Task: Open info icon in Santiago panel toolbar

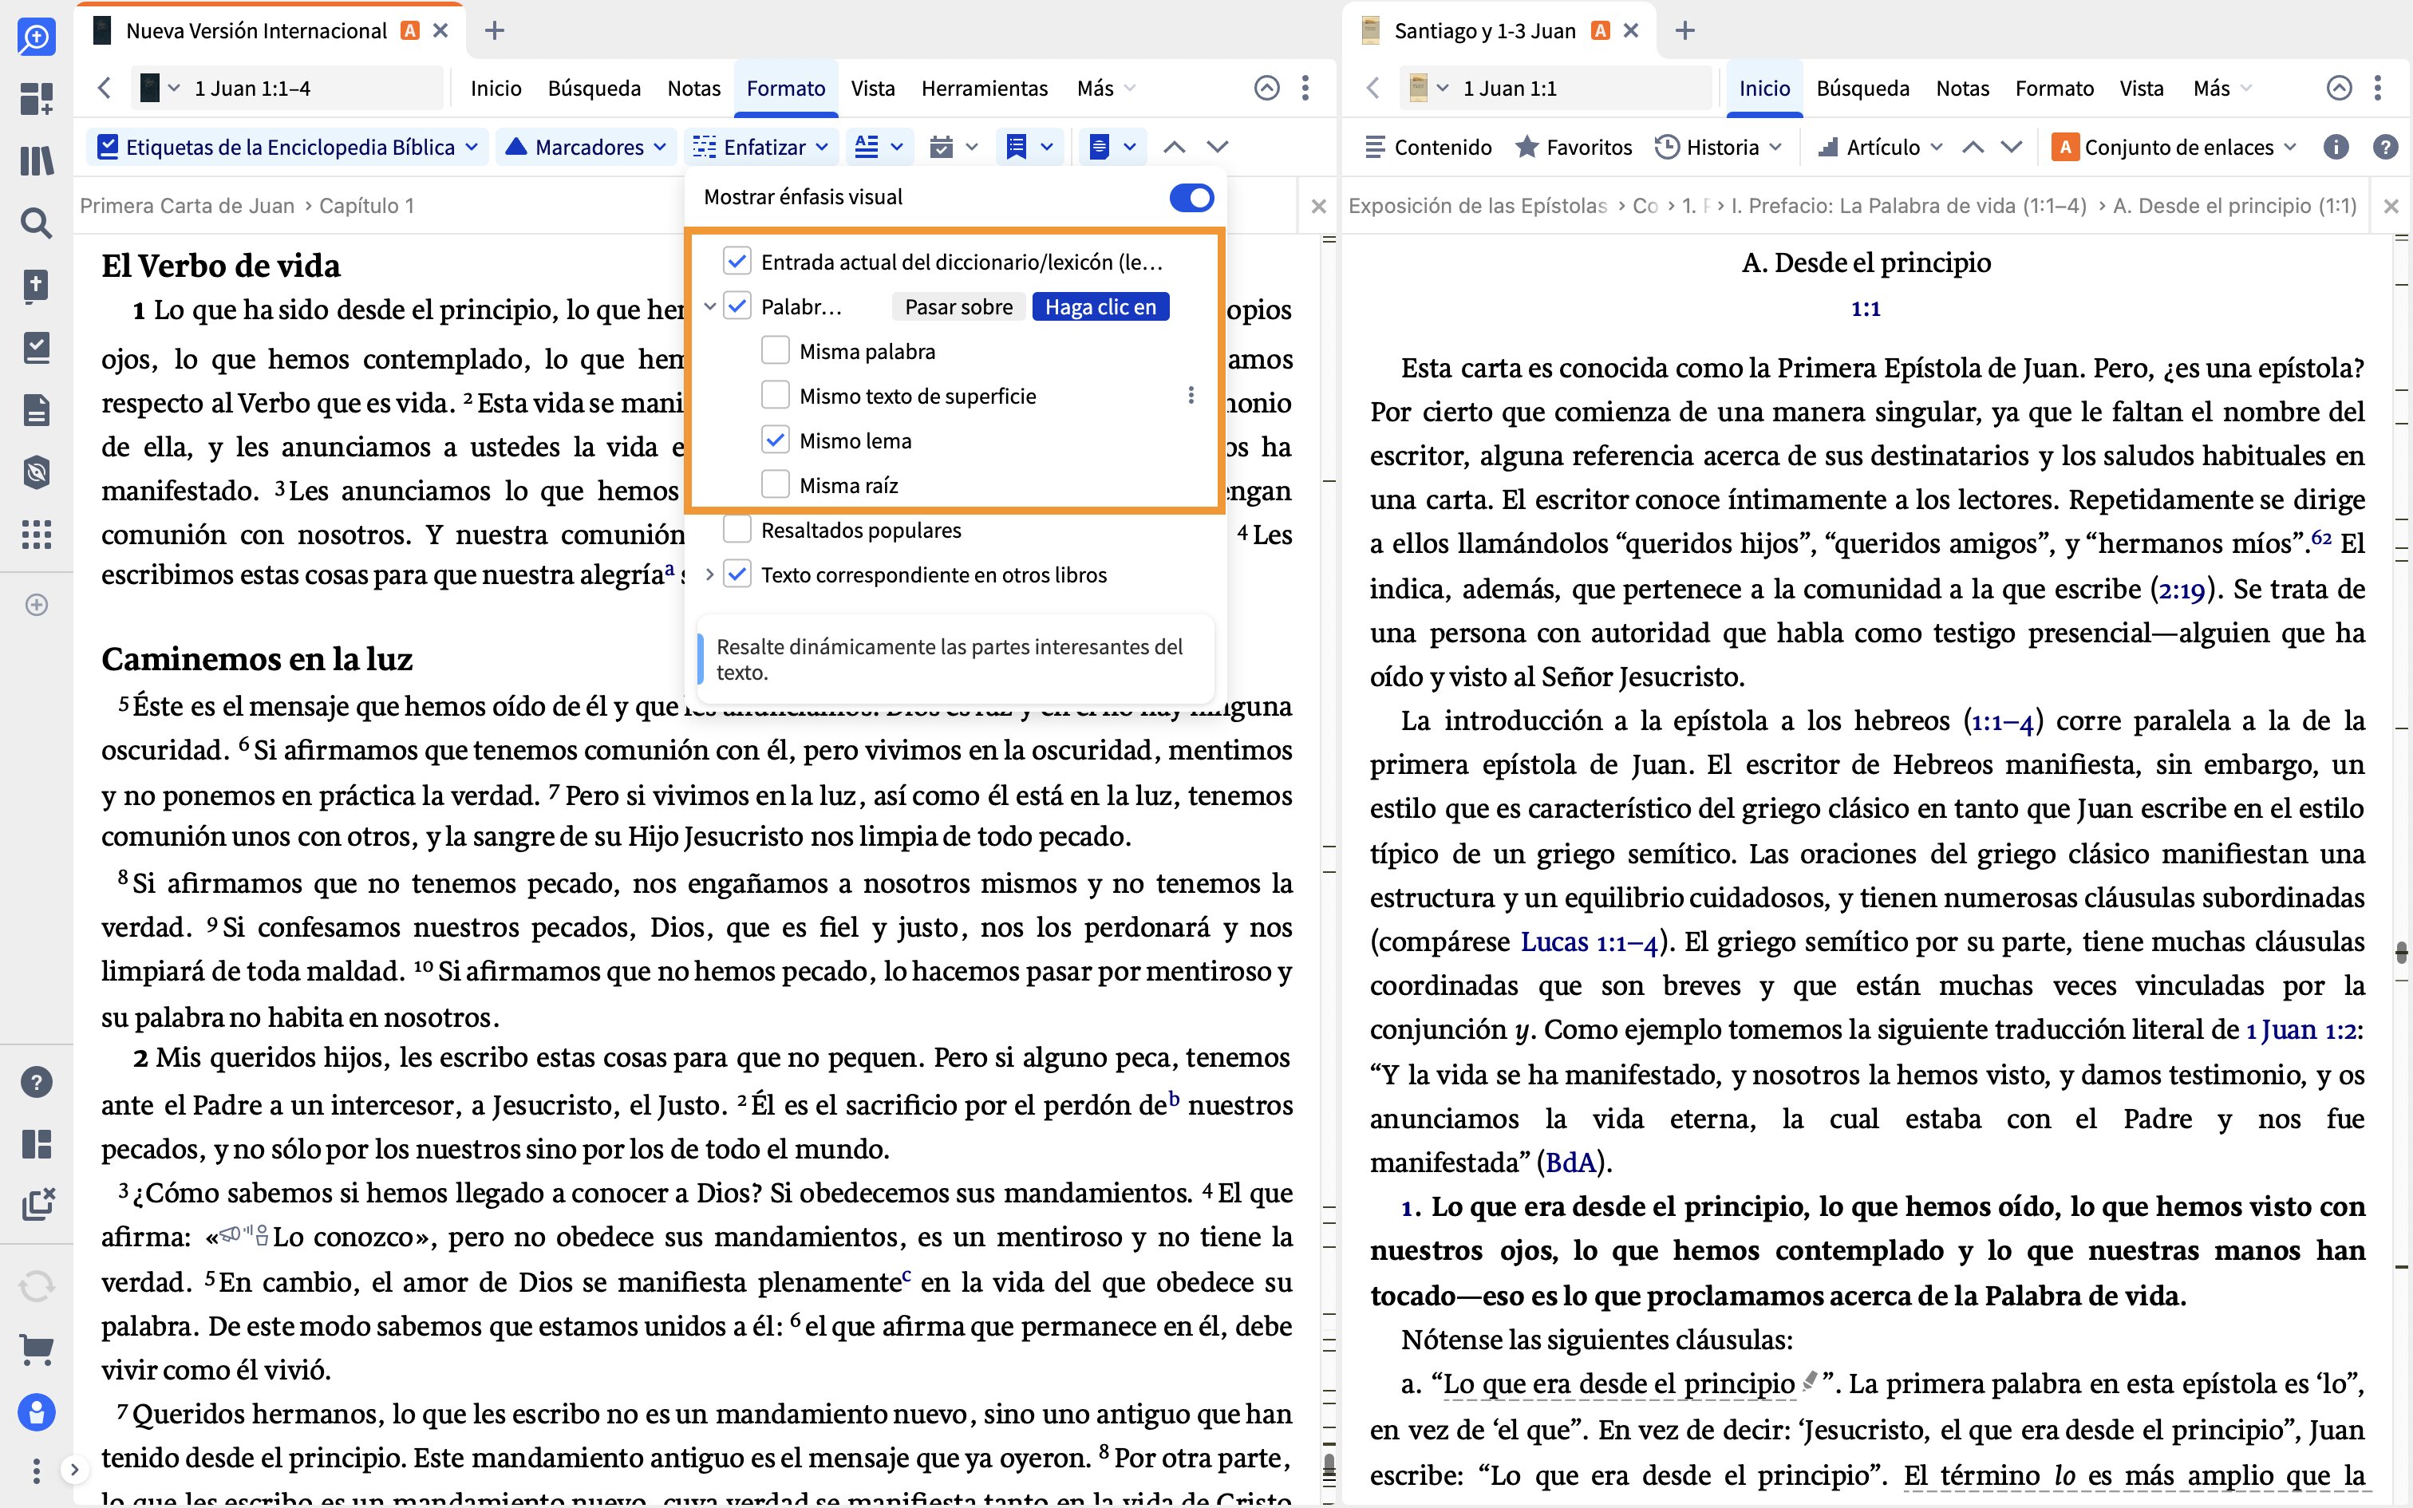Action: pyautogui.click(x=2336, y=147)
